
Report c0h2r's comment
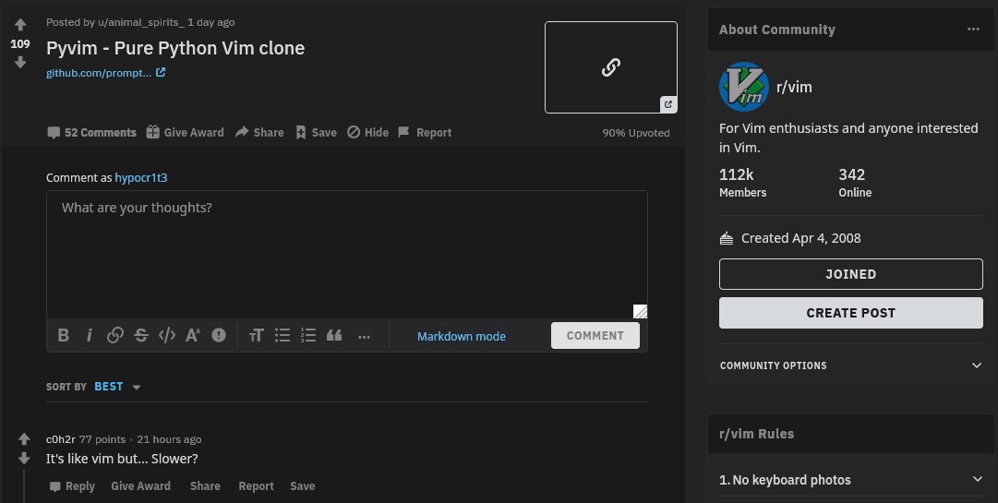click(256, 485)
